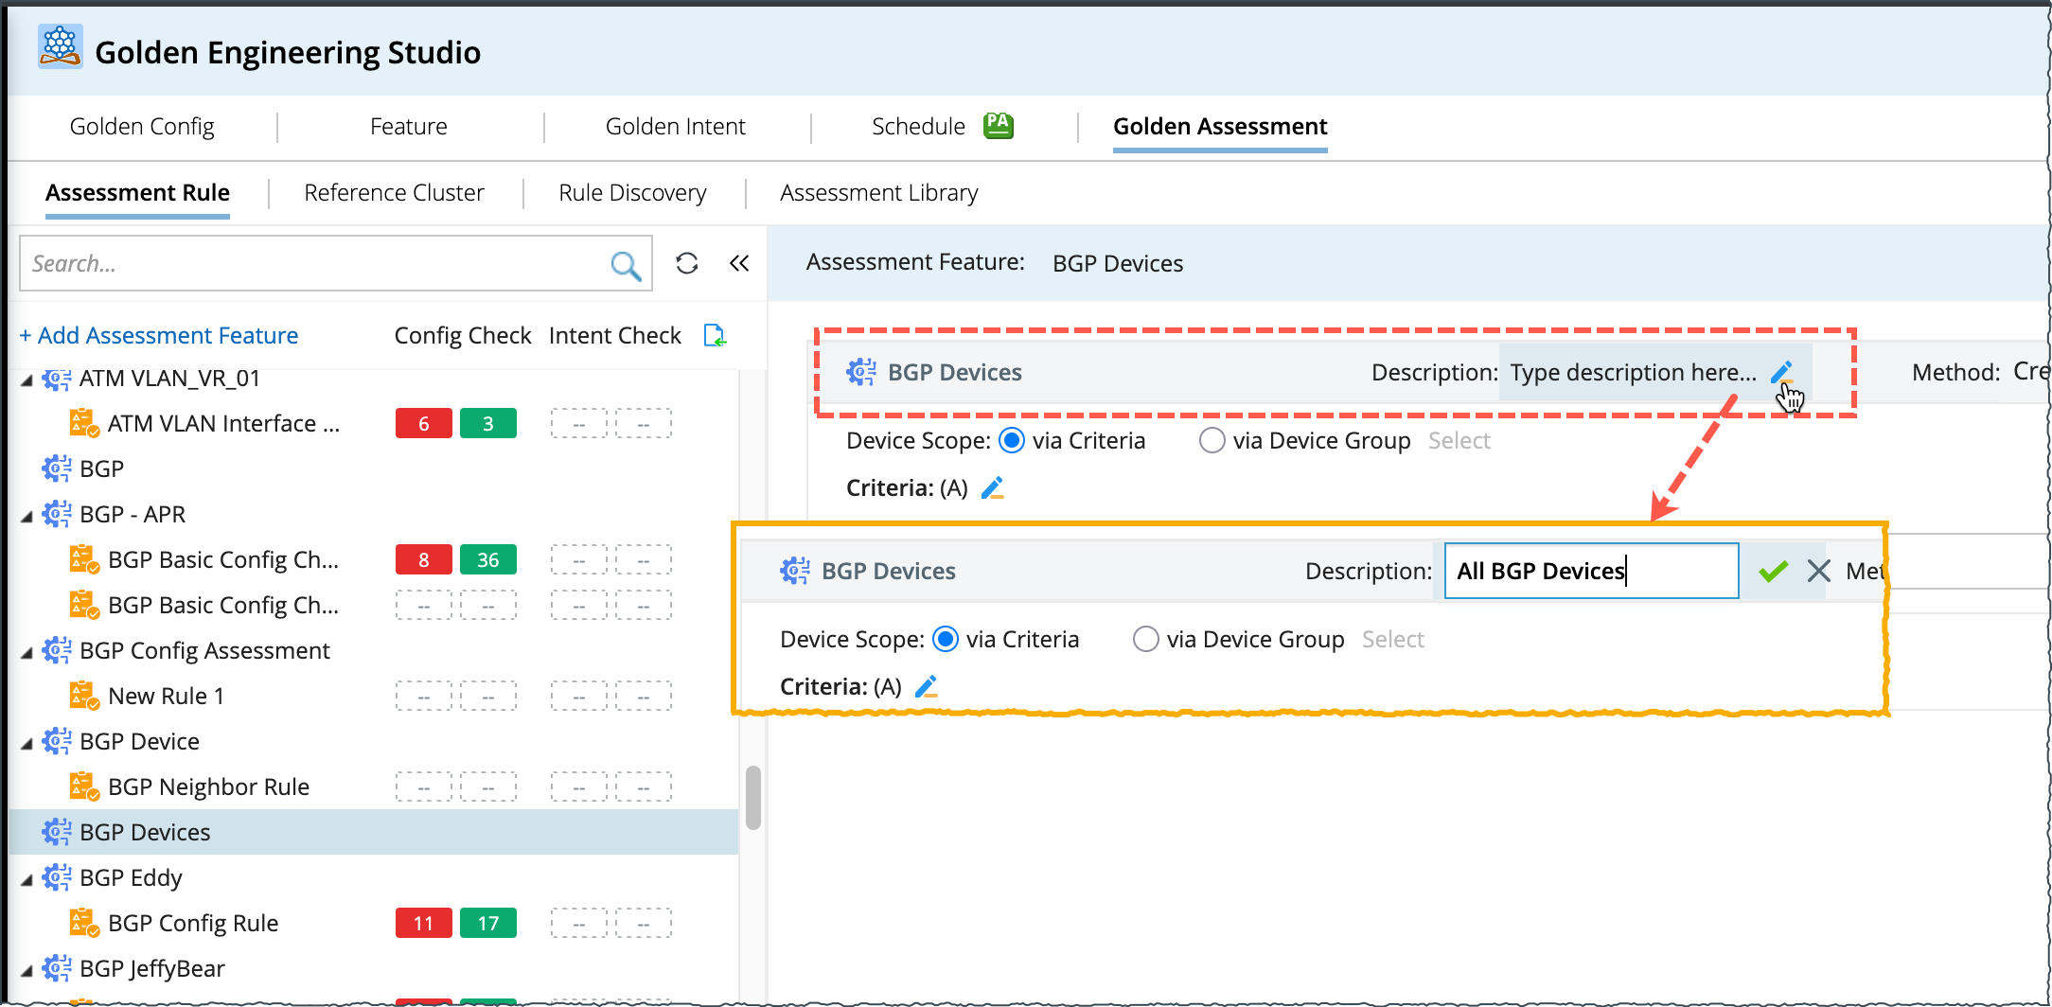
Task: Confirm description with green checkmark
Action: 1773,571
